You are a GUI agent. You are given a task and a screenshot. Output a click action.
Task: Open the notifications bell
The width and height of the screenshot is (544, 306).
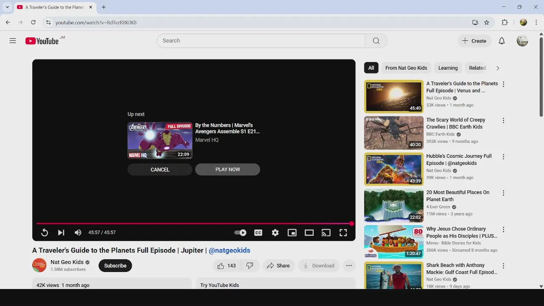click(501, 41)
